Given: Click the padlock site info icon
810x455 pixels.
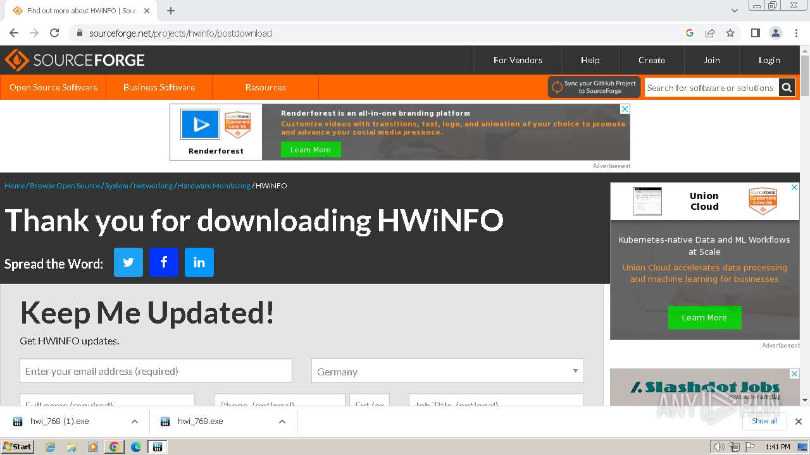Looking at the screenshot, I should coord(79,33).
